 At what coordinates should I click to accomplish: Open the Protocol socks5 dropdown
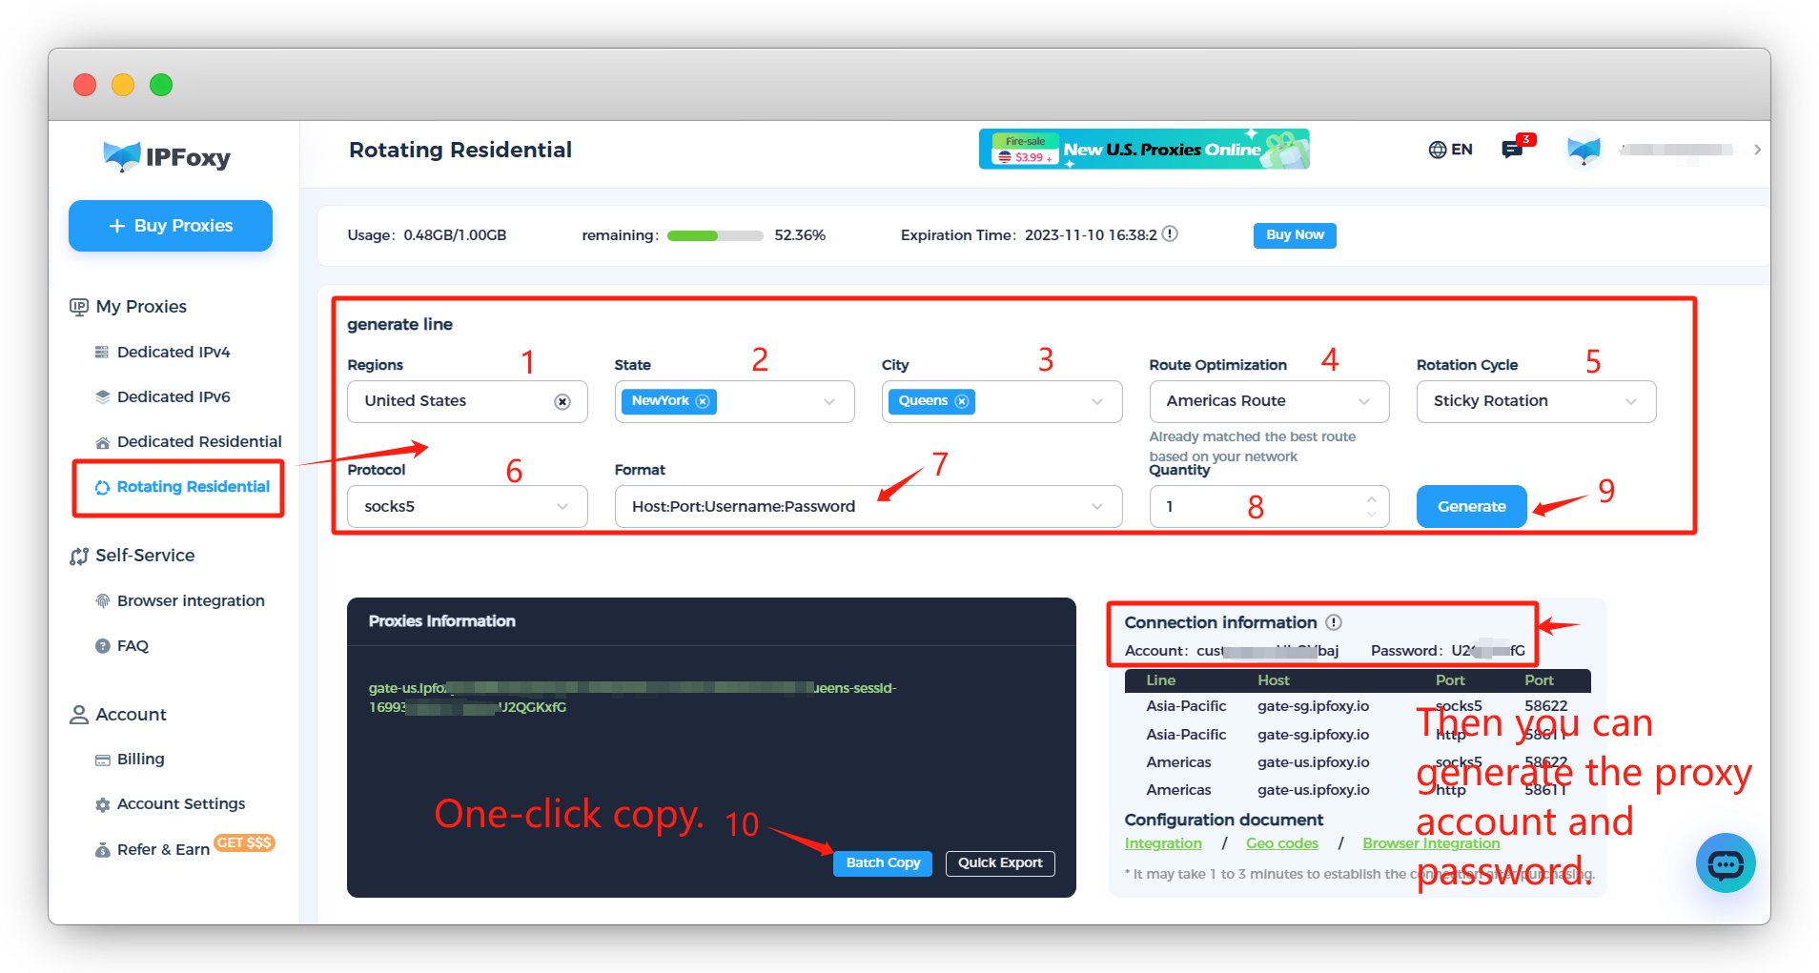click(467, 506)
